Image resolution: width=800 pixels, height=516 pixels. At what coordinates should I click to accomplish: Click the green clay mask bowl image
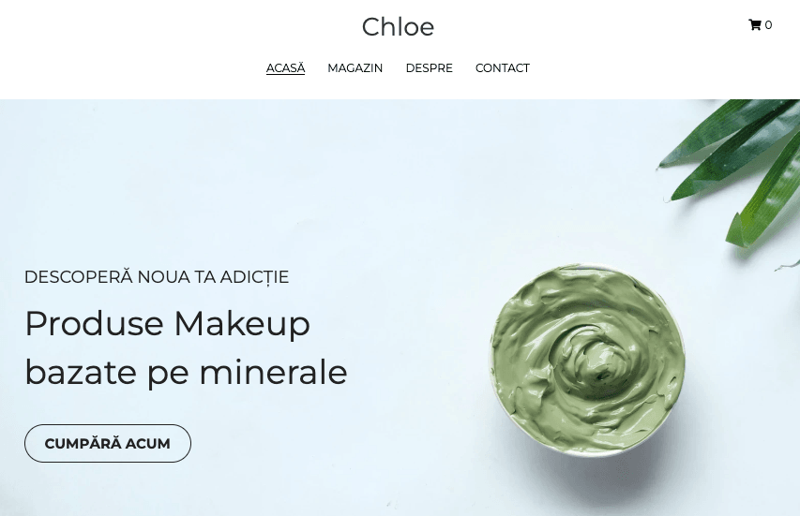pyautogui.click(x=587, y=360)
